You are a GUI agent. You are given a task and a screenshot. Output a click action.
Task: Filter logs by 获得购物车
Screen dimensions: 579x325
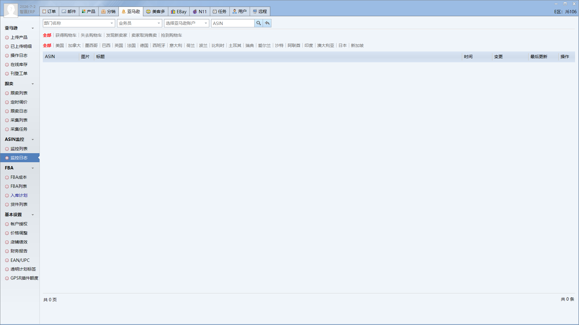pos(66,35)
